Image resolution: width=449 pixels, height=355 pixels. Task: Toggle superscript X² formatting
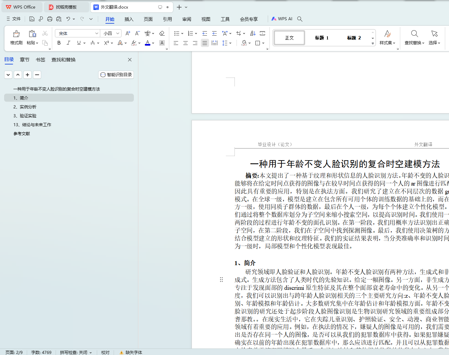pyautogui.click(x=106, y=43)
